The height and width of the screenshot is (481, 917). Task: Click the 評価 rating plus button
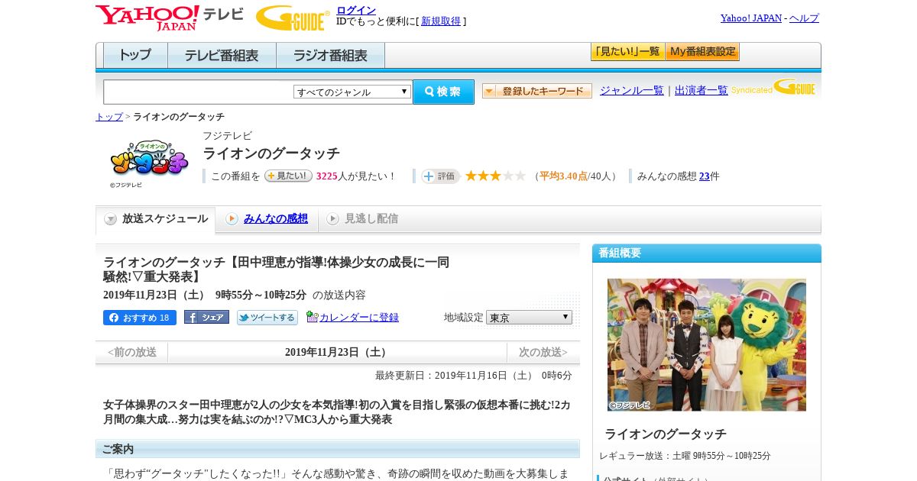440,176
